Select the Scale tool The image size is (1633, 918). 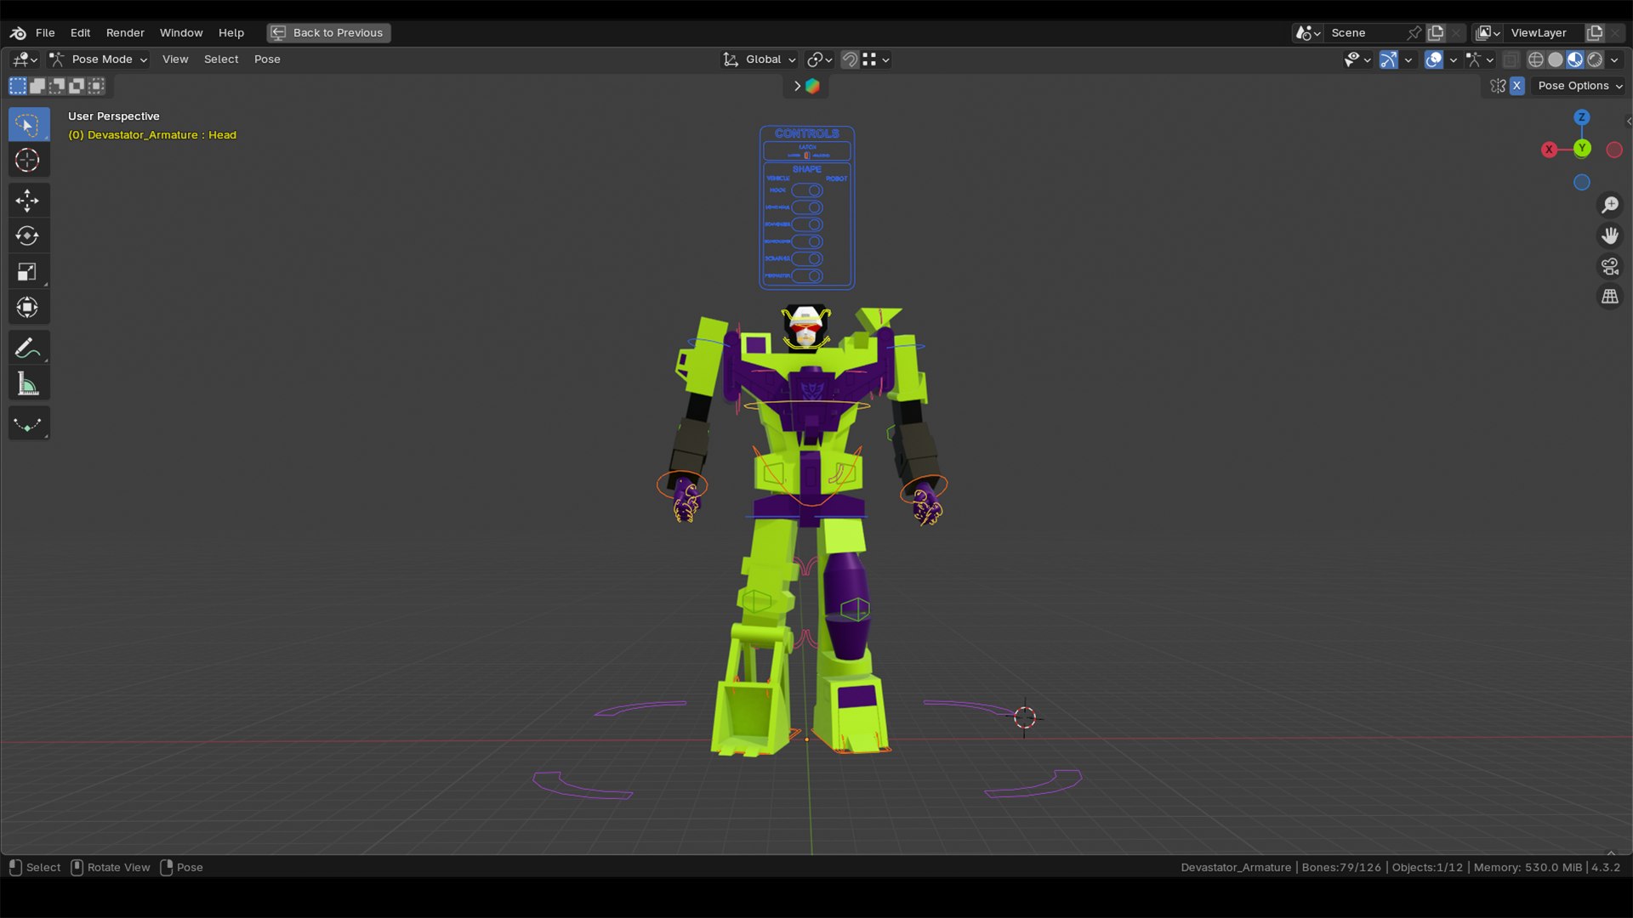pos(28,271)
